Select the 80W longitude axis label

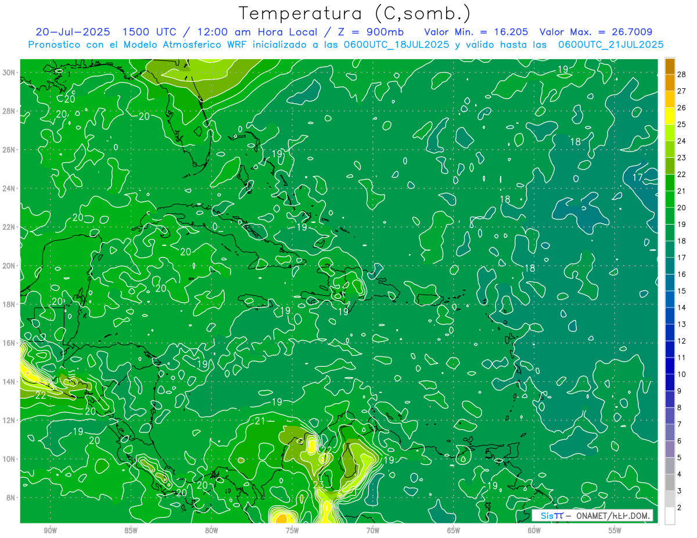211,530
